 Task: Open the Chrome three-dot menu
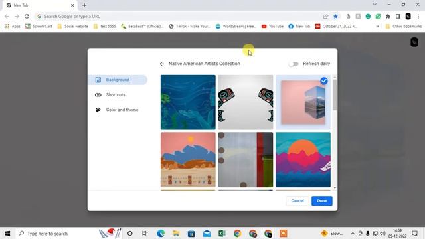[418, 16]
